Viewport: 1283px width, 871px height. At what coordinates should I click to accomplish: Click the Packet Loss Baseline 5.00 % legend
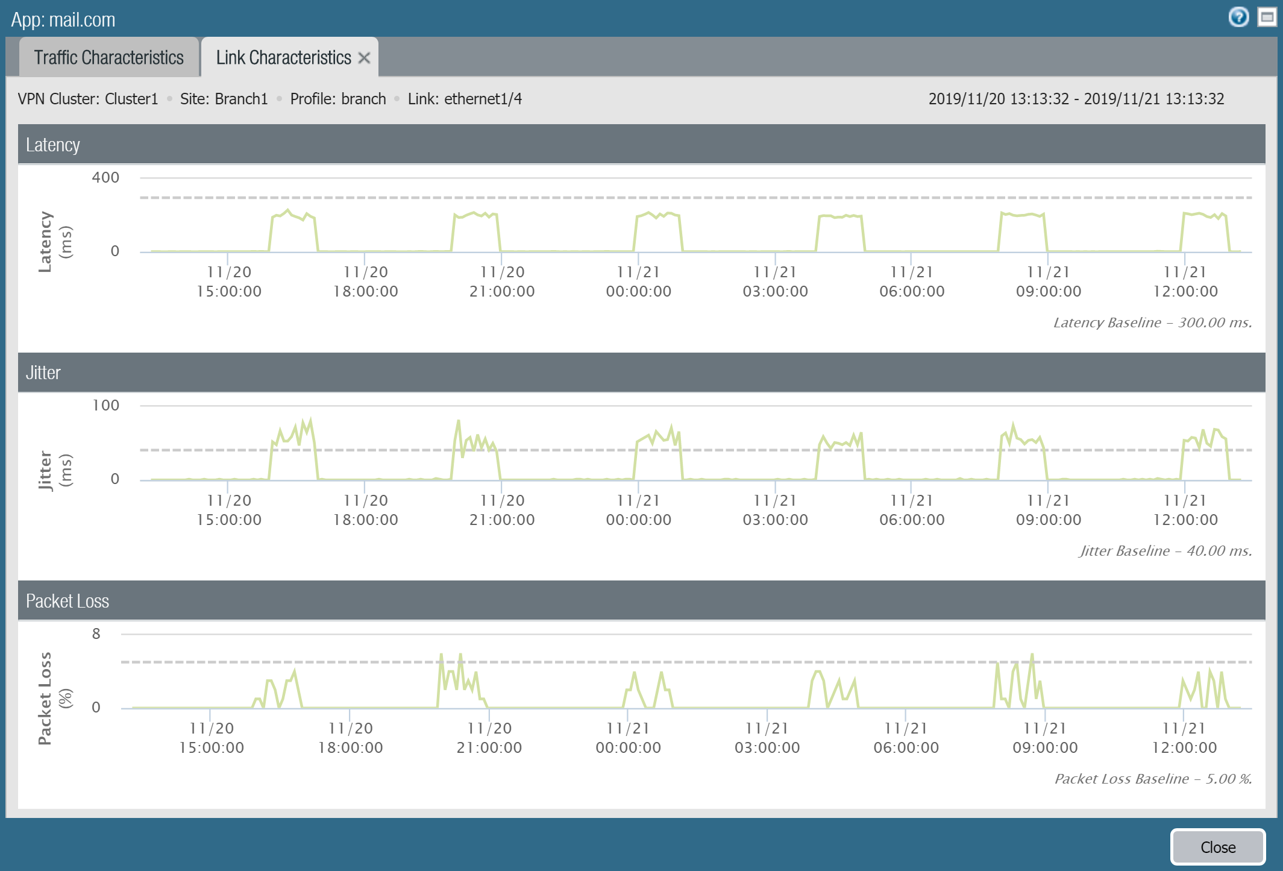tap(1152, 779)
